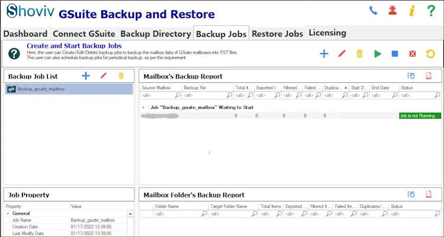Stop the backup job with blue square icon
This screenshot has height=237, width=444.
pyautogui.click(x=395, y=54)
